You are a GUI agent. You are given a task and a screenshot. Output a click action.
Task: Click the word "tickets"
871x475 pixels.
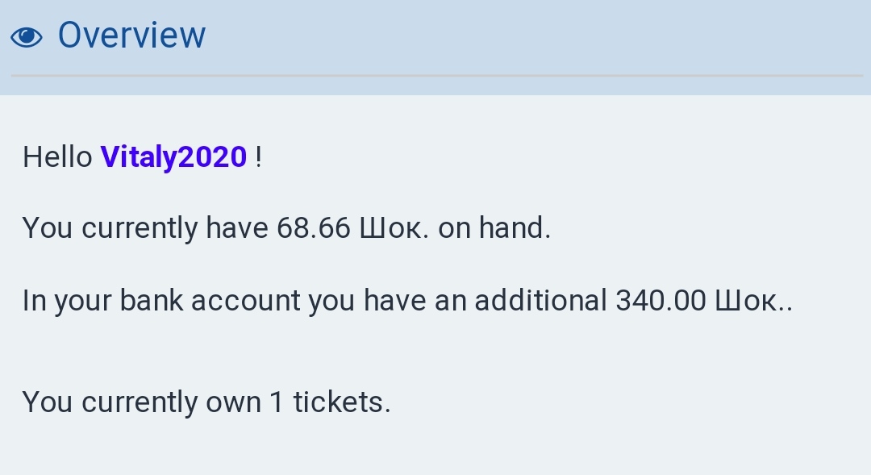click(341, 402)
